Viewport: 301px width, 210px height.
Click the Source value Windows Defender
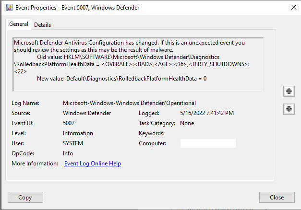click(x=87, y=113)
